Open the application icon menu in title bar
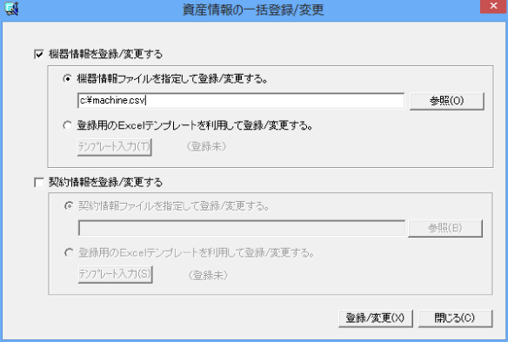This screenshot has height=342, width=508. [x=11, y=9]
